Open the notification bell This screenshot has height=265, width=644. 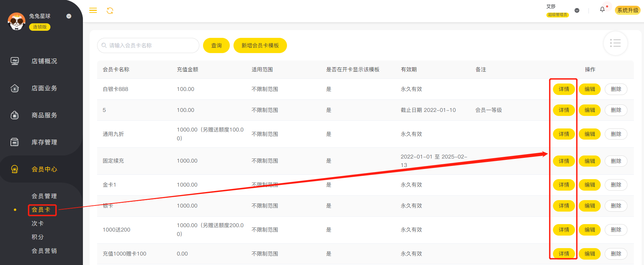point(602,9)
